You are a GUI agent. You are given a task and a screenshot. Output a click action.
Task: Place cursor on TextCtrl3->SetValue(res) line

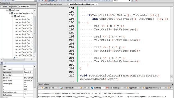click(x=116, y=29)
